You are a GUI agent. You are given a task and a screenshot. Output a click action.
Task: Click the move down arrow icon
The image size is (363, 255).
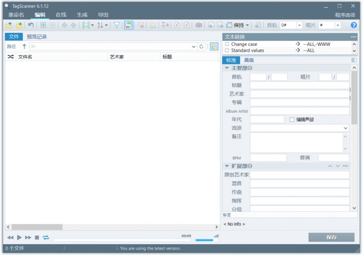64,25
